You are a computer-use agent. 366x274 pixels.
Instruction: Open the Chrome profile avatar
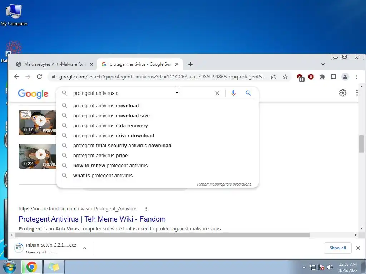(x=345, y=77)
